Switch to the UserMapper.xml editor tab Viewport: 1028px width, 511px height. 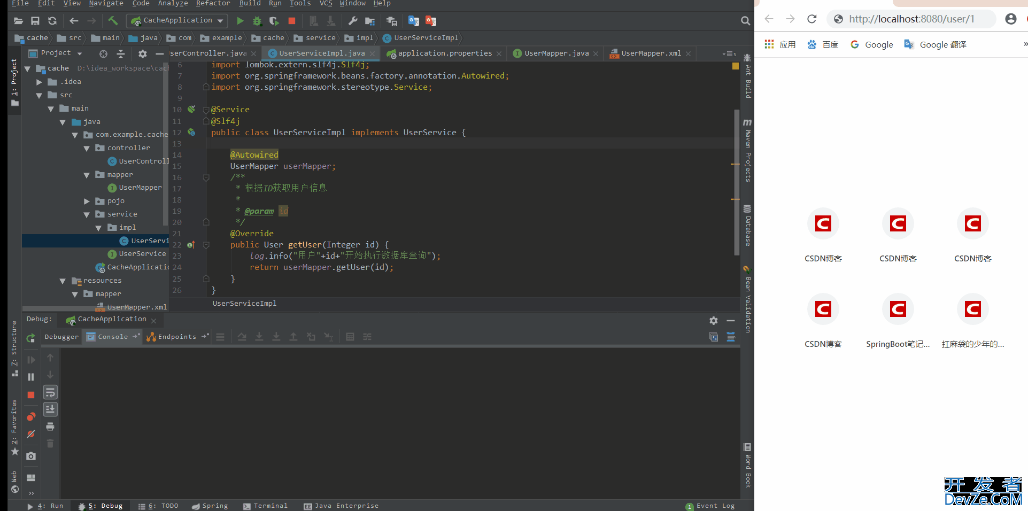(650, 53)
